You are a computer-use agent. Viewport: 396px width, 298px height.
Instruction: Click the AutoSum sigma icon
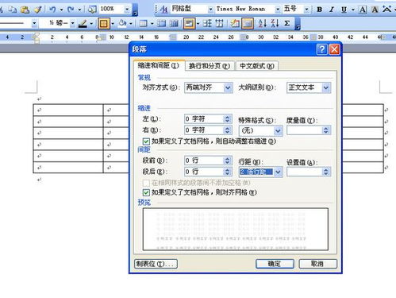pos(286,24)
